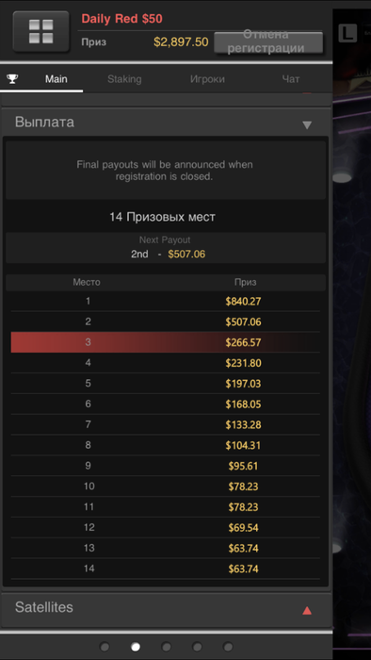
Task: Select the 14th place $63.74 row
Action: [x=166, y=569]
